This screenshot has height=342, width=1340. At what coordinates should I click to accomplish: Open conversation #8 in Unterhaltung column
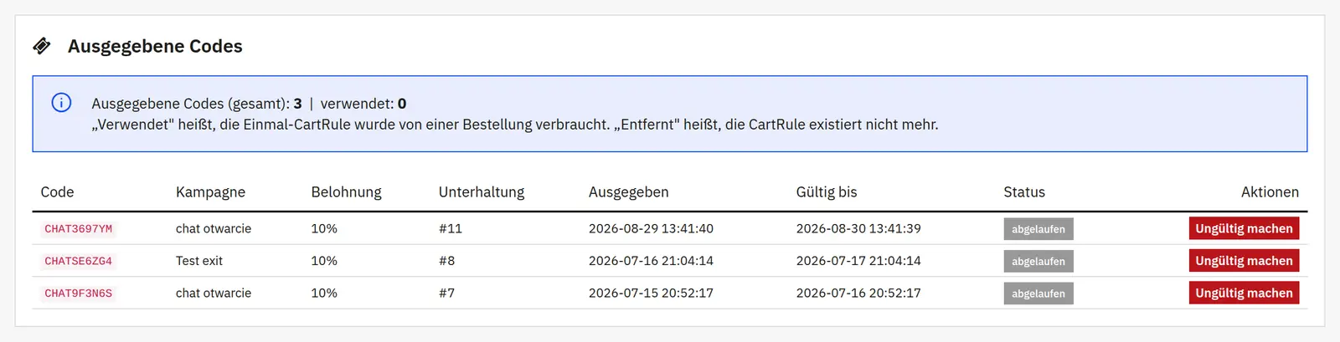click(x=447, y=261)
